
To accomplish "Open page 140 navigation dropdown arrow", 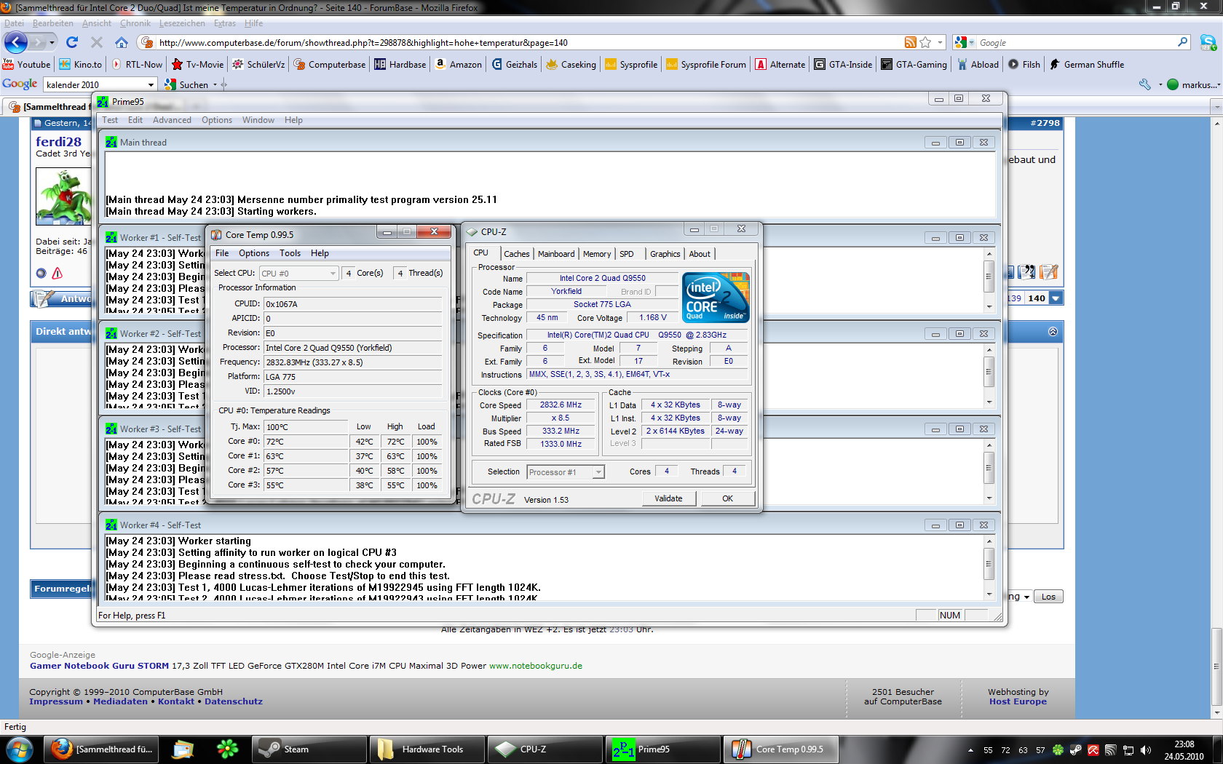I will pos(1056,298).
